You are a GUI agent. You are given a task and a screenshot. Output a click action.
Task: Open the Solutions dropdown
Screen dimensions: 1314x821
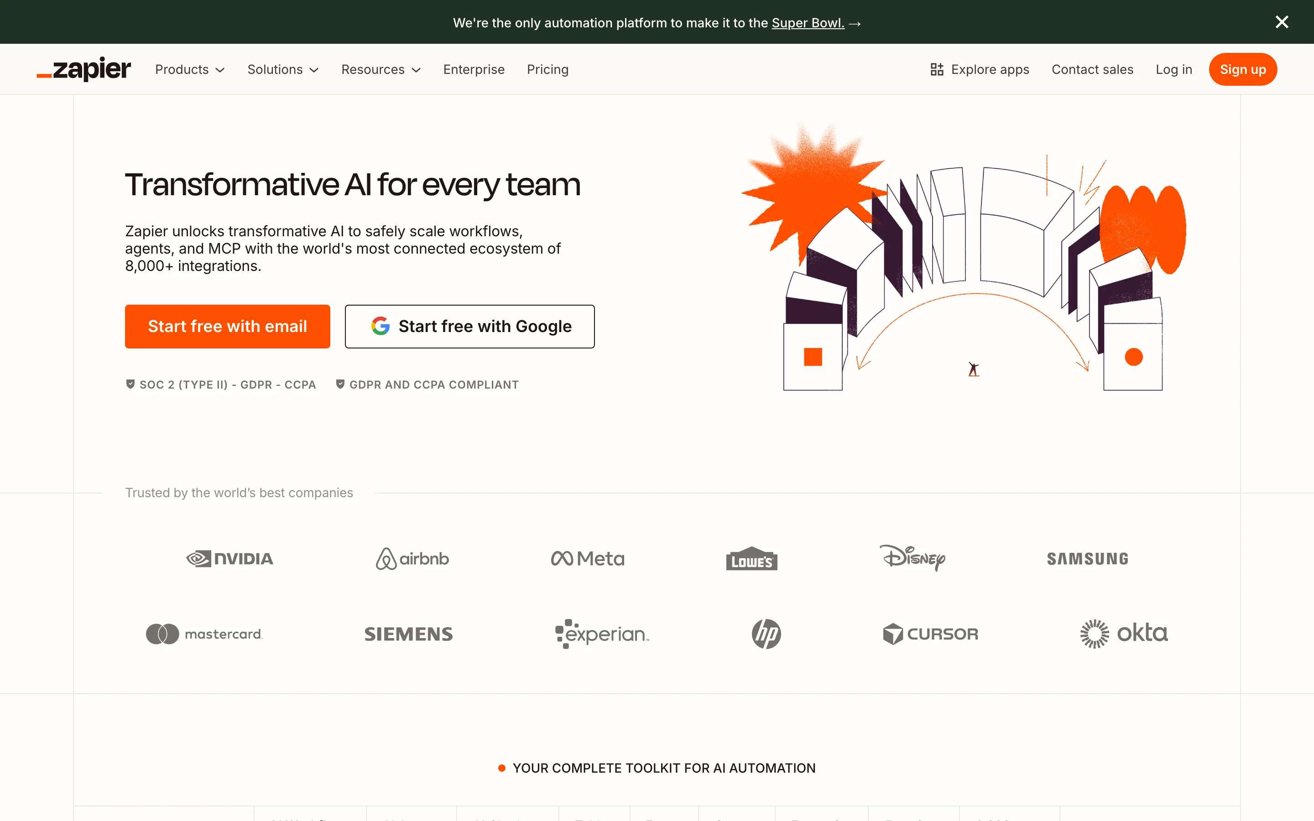click(282, 69)
